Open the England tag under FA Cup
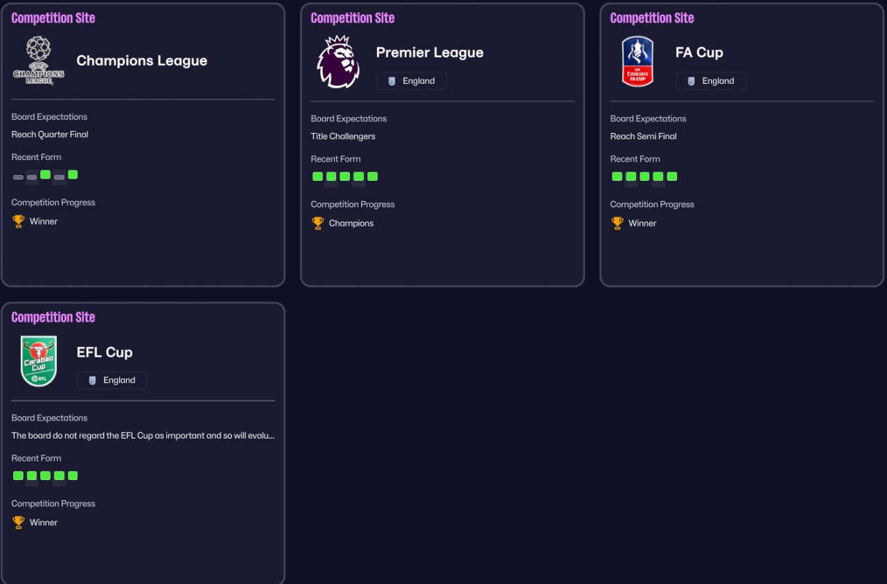The height and width of the screenshot is (584, 887). (x=711, y=81)
